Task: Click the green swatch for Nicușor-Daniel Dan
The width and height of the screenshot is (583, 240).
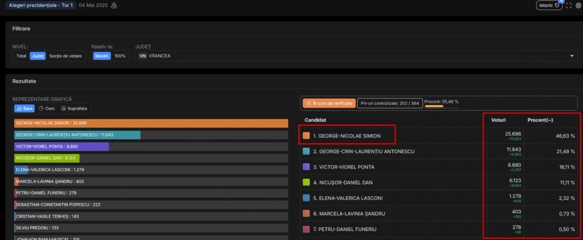Action: click(306, 183)
